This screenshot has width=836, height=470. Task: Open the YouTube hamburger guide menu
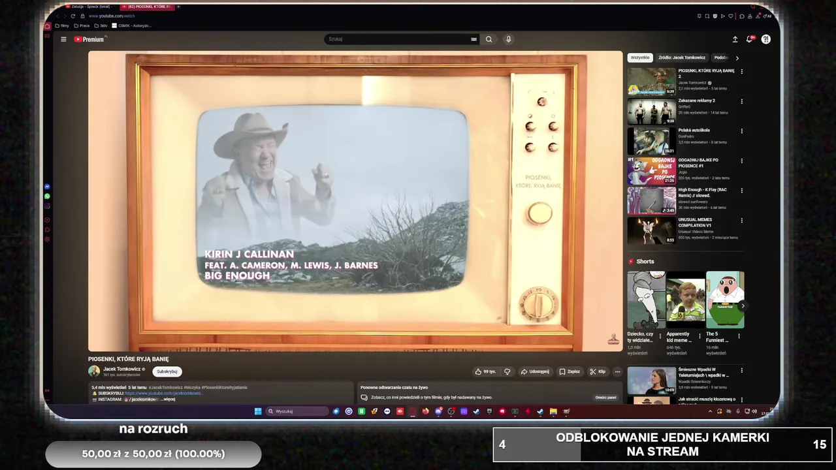[63, 39]
